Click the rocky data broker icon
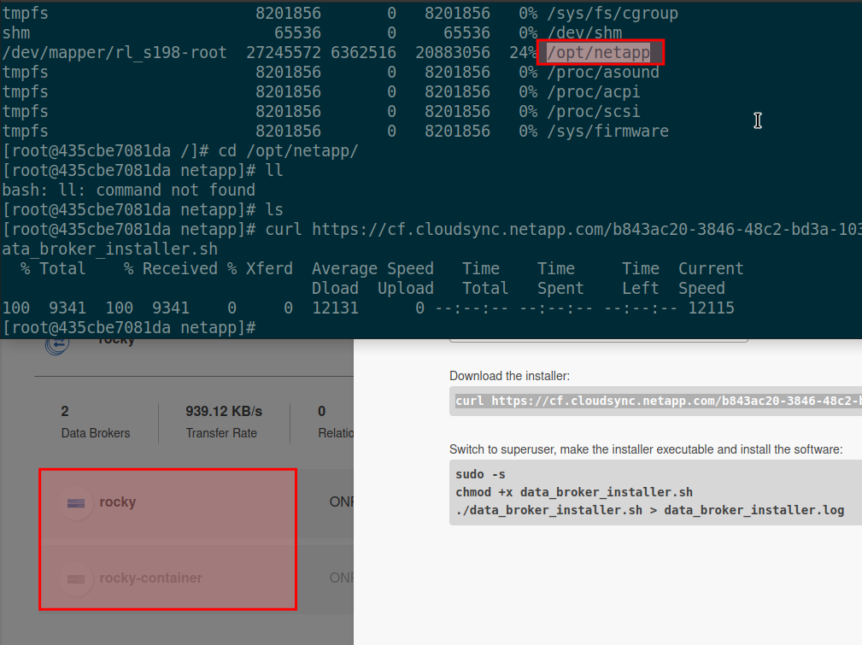Image resolution: width=862 pixels, height=645 pixels. [76, 502]
